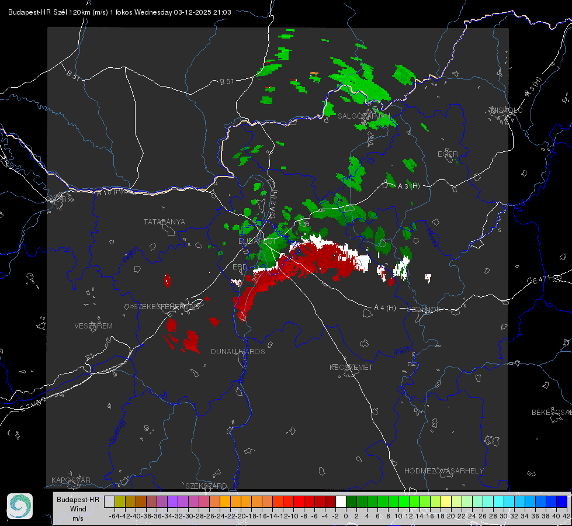Click the A 4 (H) road label

[x=385, y=308]
